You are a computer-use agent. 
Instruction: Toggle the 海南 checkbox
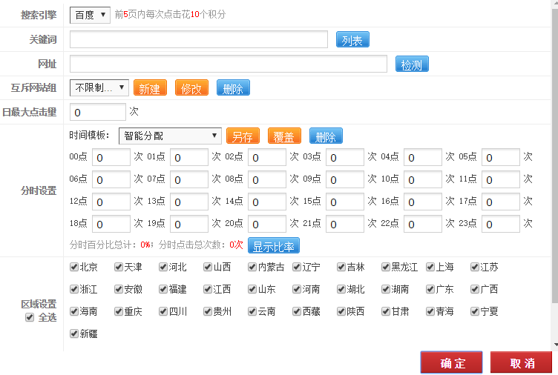(x=74, y=312)
